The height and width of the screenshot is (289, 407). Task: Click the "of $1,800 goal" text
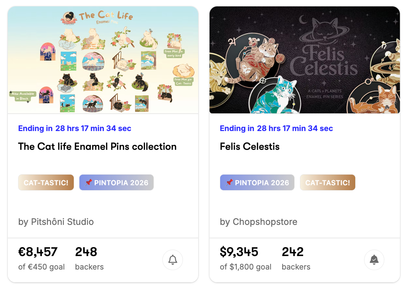tap(246, 267)
